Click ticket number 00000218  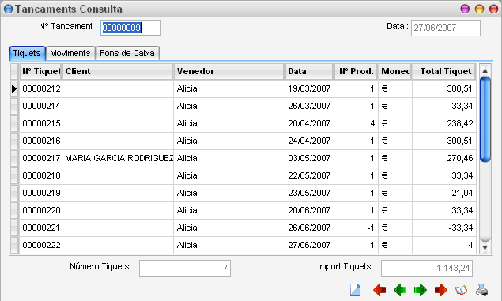tap(41, 175)
